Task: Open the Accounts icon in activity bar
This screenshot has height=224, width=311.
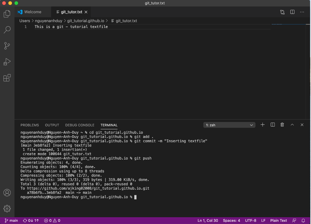Action: [x=7, y=193]
